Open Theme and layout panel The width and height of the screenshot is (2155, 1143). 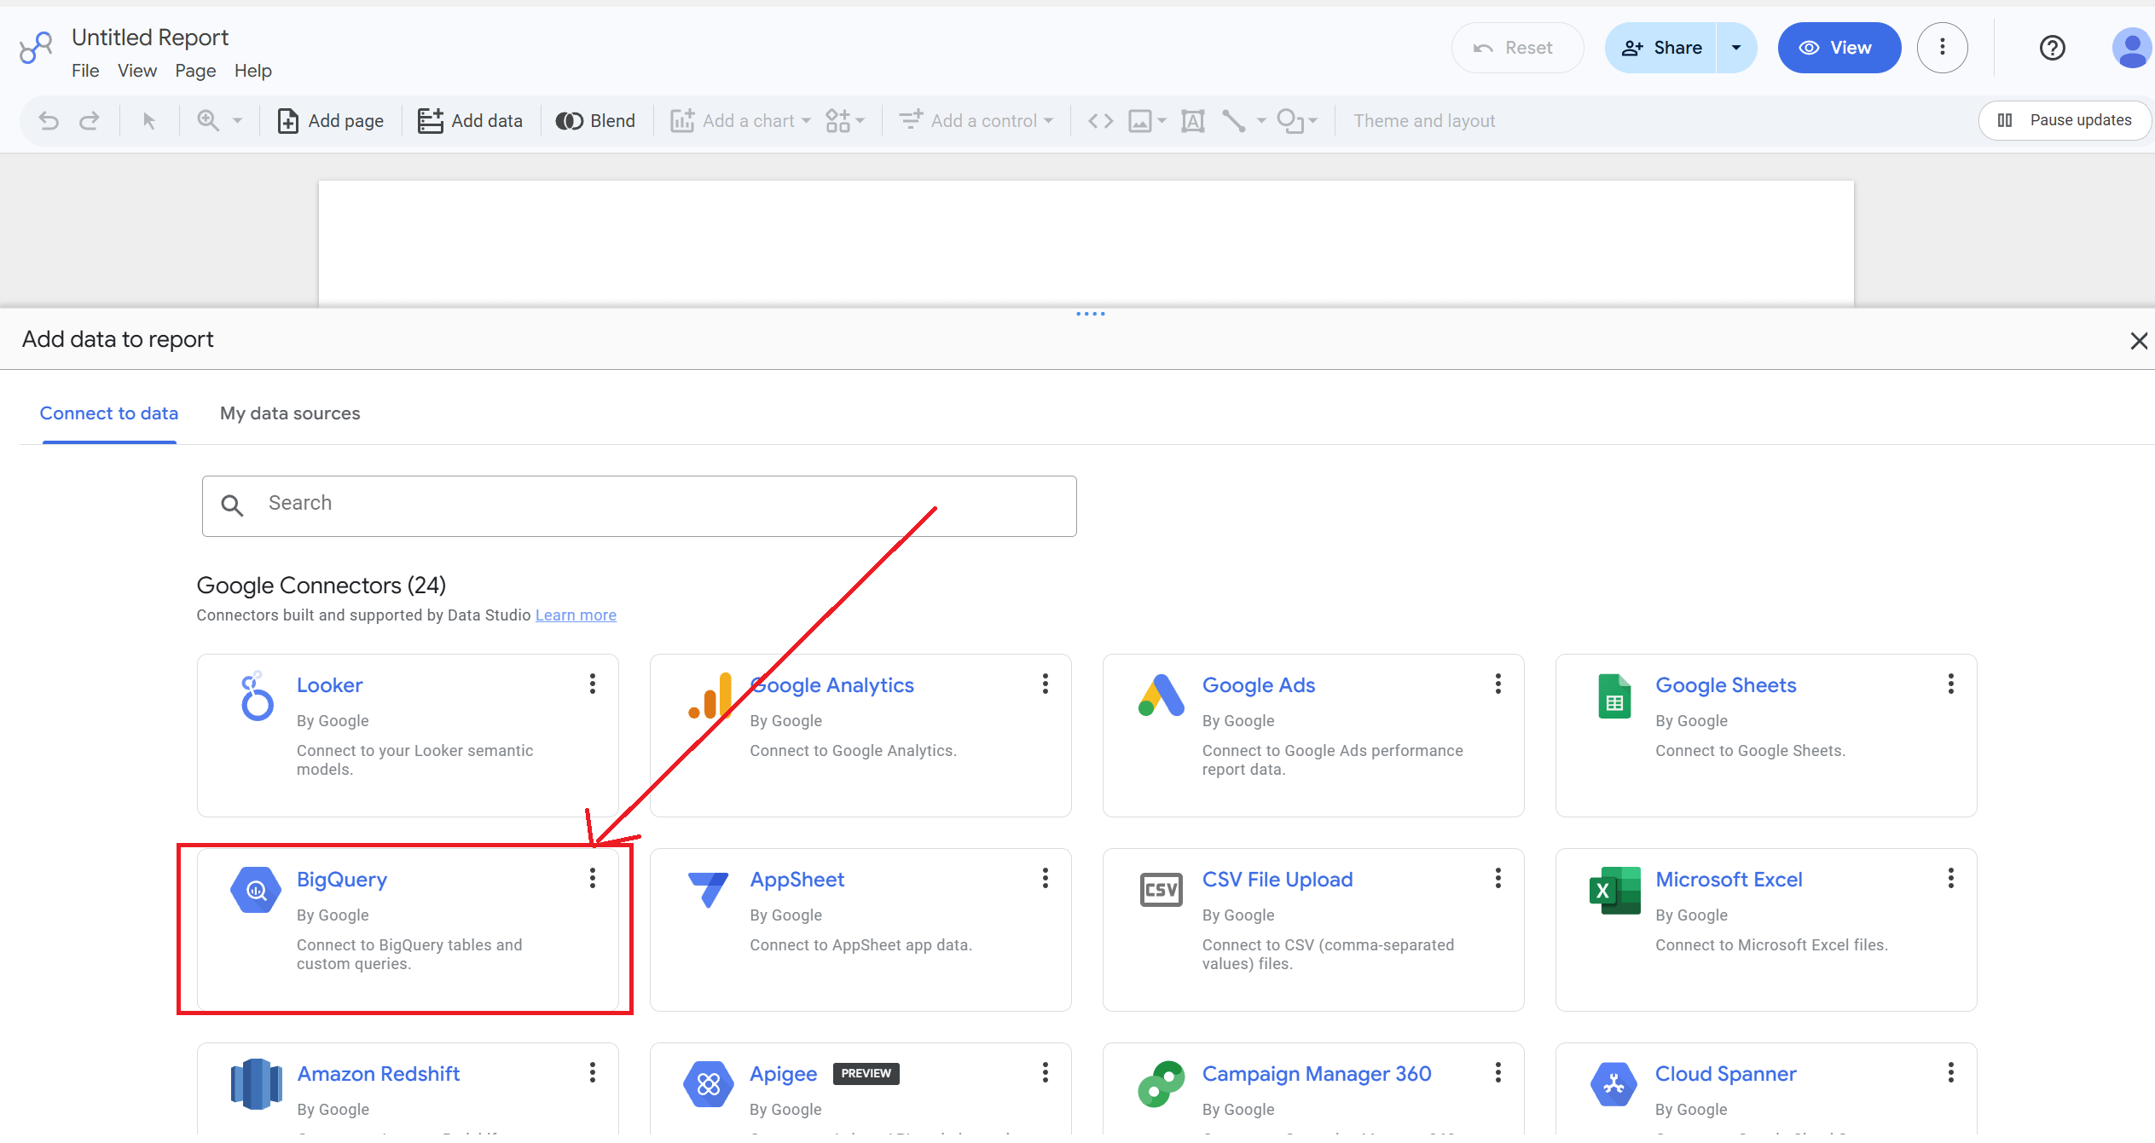(x=1424, y=121)
